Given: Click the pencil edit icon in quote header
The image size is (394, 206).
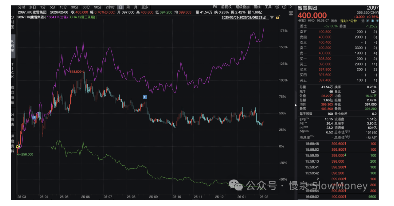Looking at the screenshot, I should (368, 21).
